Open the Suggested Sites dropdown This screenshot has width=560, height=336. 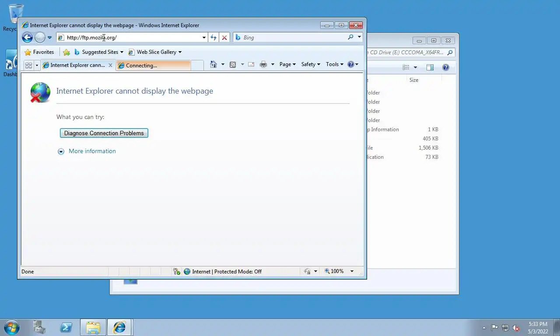(x=99, y=52)
